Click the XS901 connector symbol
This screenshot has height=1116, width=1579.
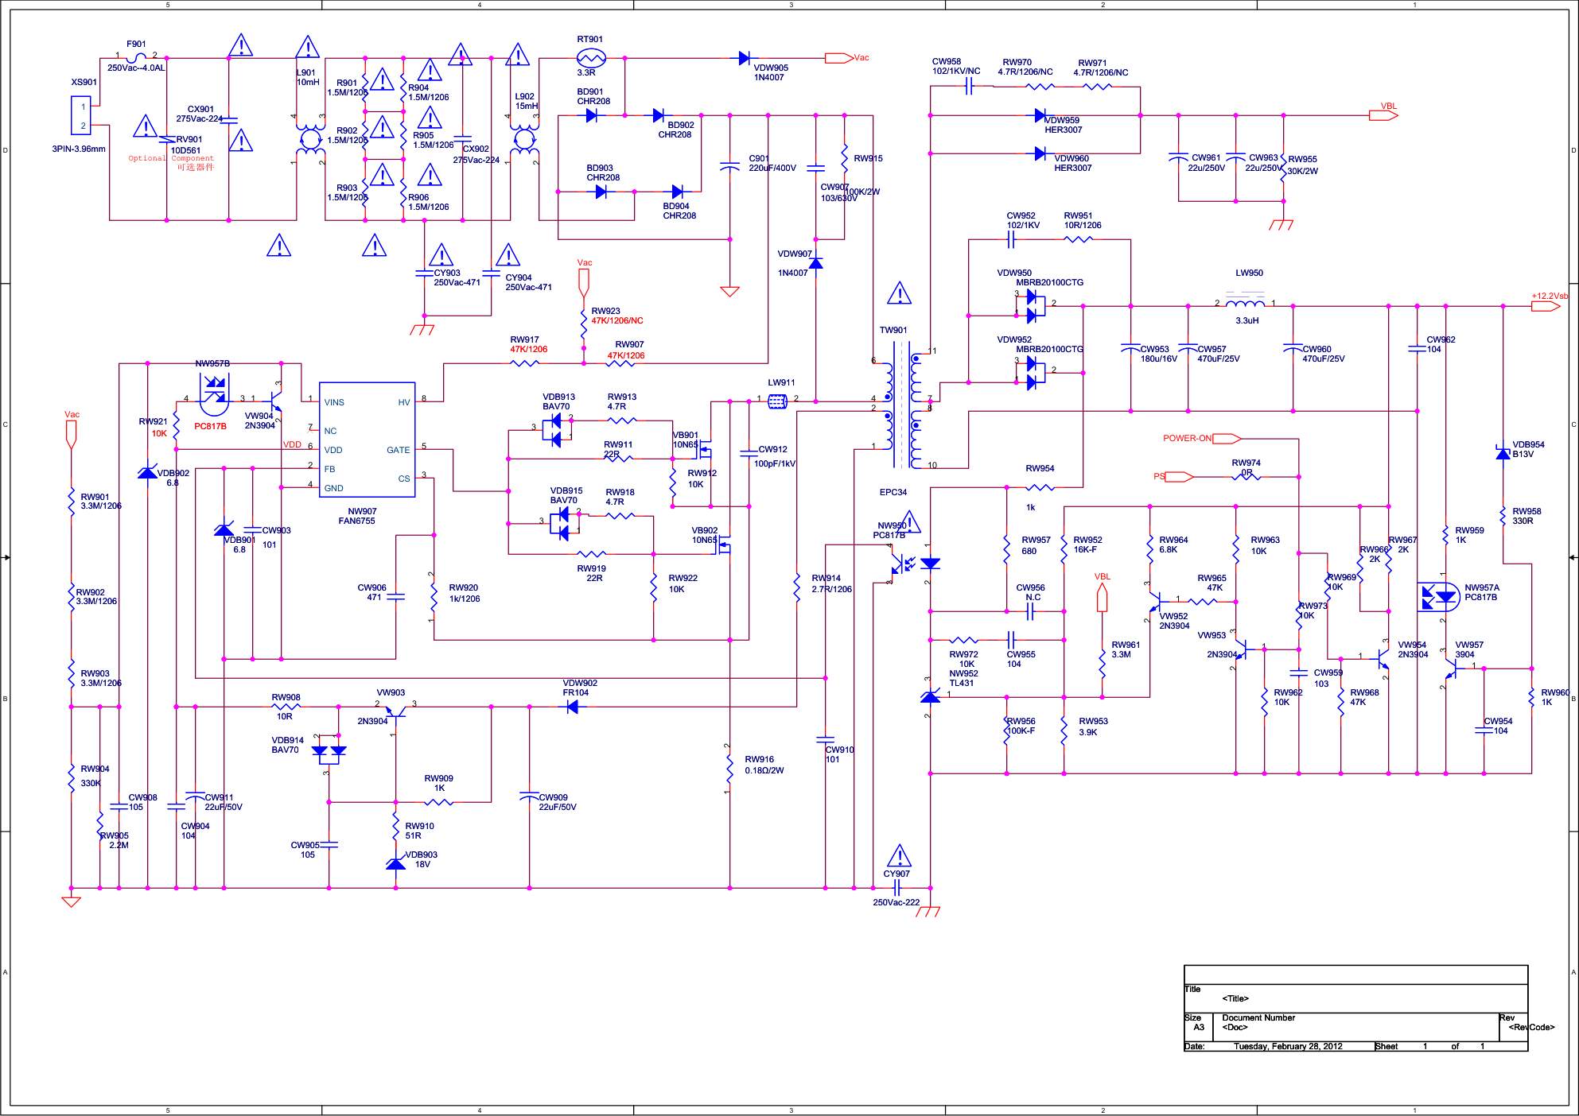(81, 115)
